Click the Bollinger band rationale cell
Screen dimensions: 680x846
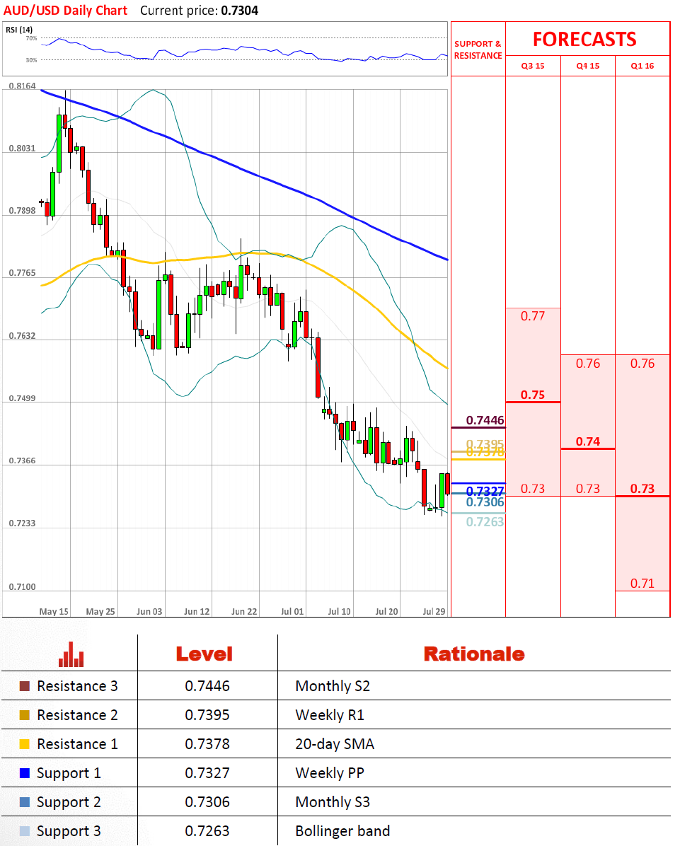pyautogui.click(x=342, y=831)
